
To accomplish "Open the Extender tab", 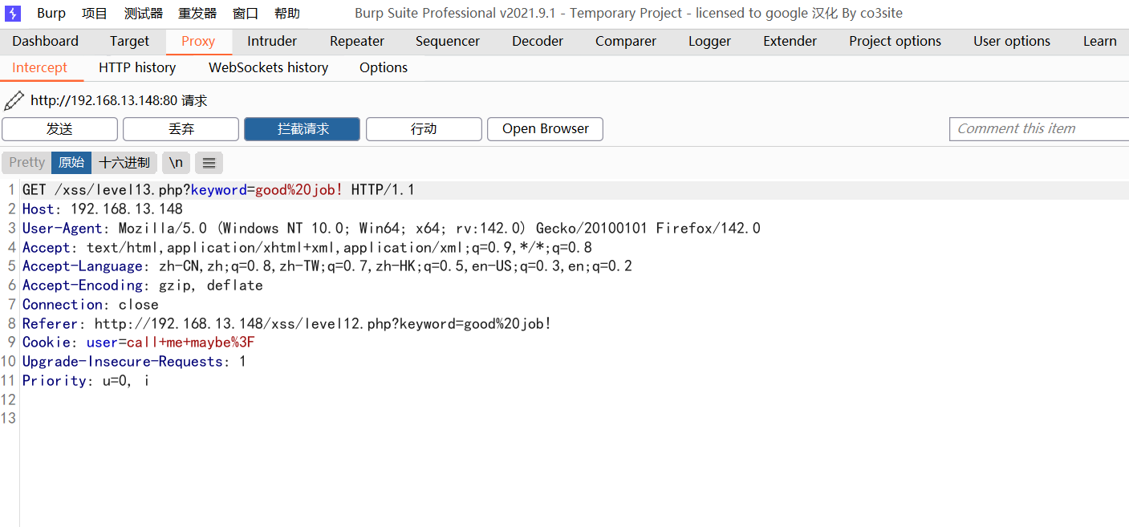I will [x=790, y=42].
